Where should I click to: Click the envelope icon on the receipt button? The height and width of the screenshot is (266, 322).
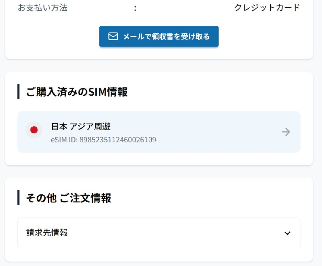click(113, 36)
